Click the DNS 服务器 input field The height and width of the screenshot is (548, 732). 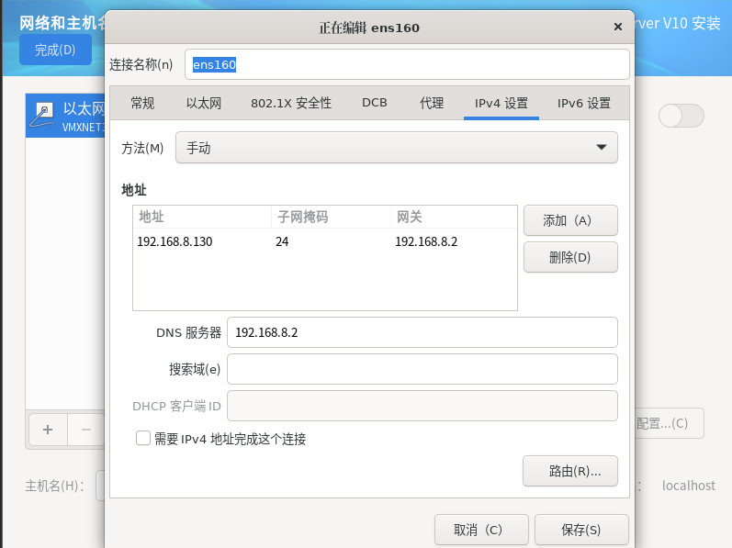coord(422,332)
